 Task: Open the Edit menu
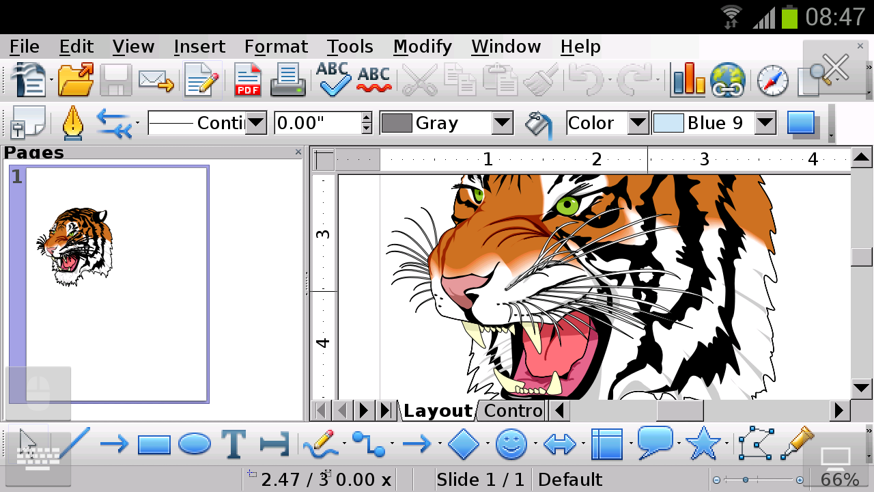click(76, 46)
